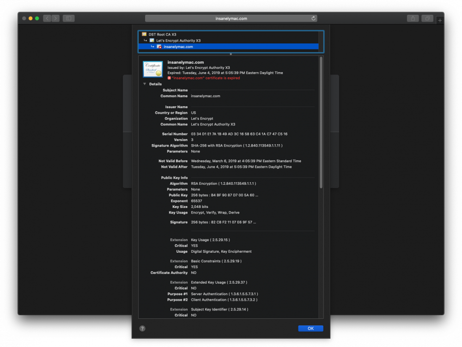Click Signature 256 bytes value

tap(223, 222)
